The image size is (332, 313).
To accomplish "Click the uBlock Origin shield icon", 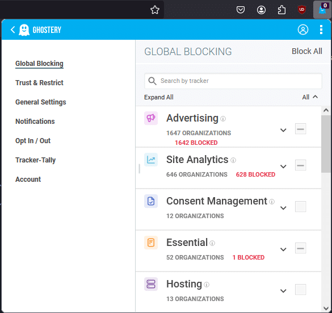I will (302, 10).
